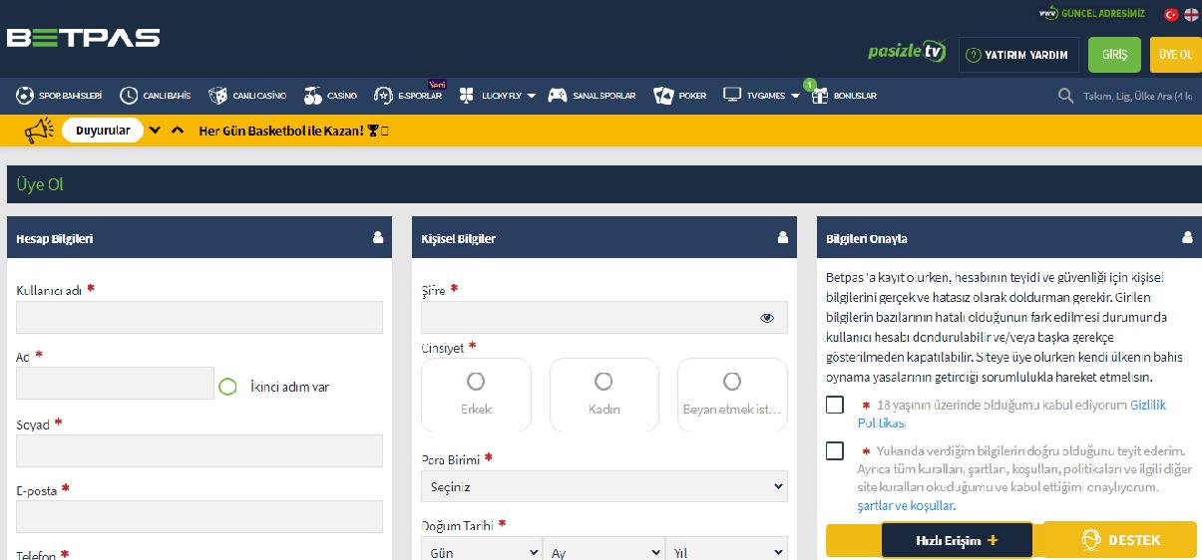Click the Turkish flag language icon
This screenshot has width=1202, height=560.
[x=1171, y=14]
